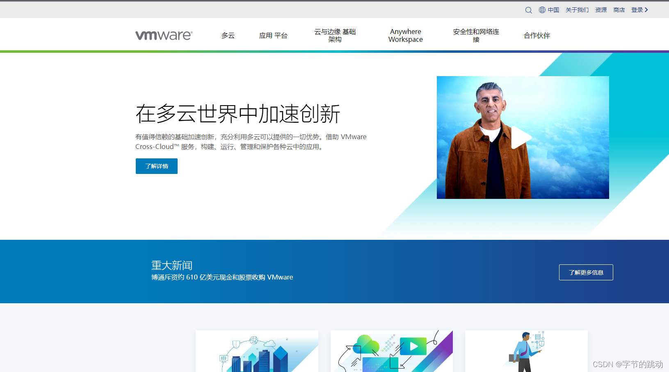Viewport: 669px width, 372px height.
Task: Open the 中国 region selector
Action: 553,10
